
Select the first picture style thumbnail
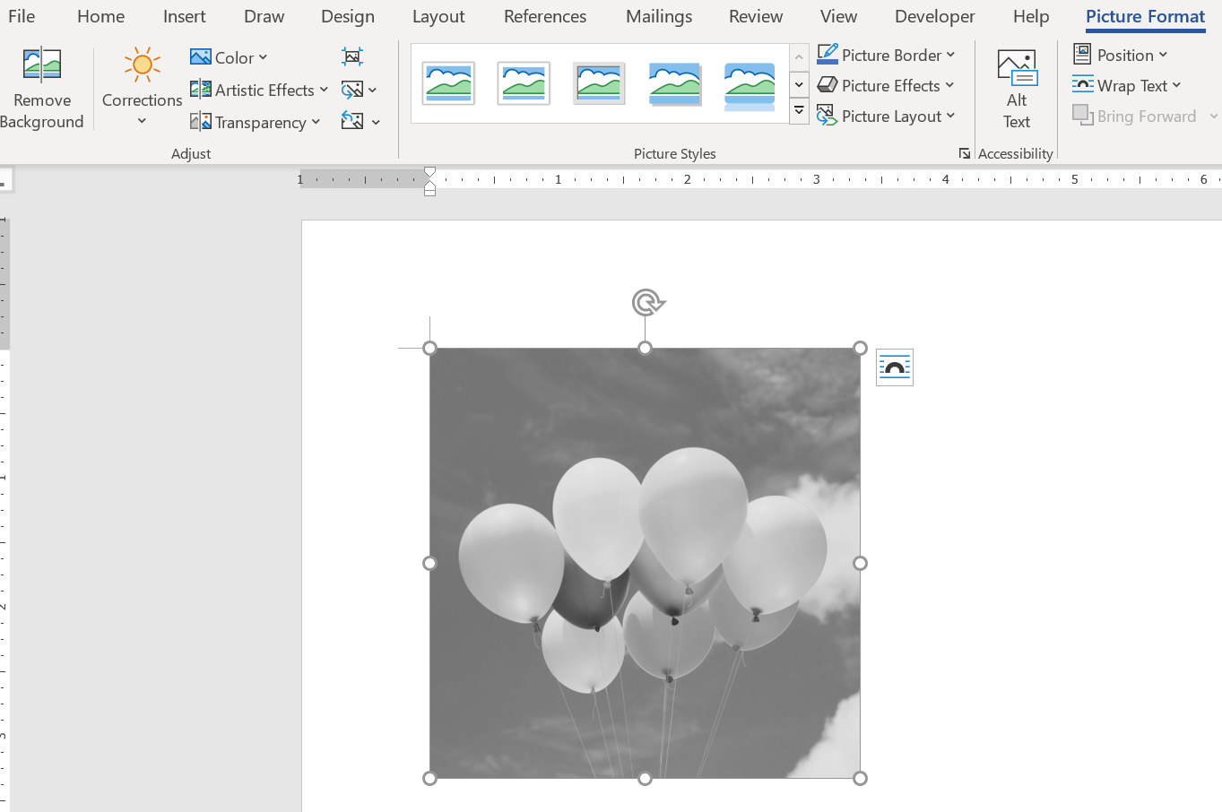coord(448,84)
